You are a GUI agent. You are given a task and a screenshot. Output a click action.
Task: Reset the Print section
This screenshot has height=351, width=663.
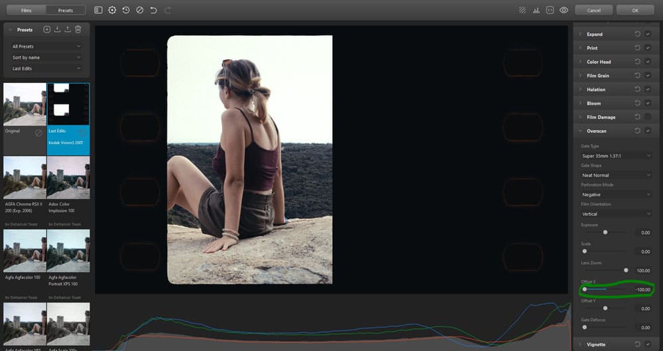[x=638, y=48]
